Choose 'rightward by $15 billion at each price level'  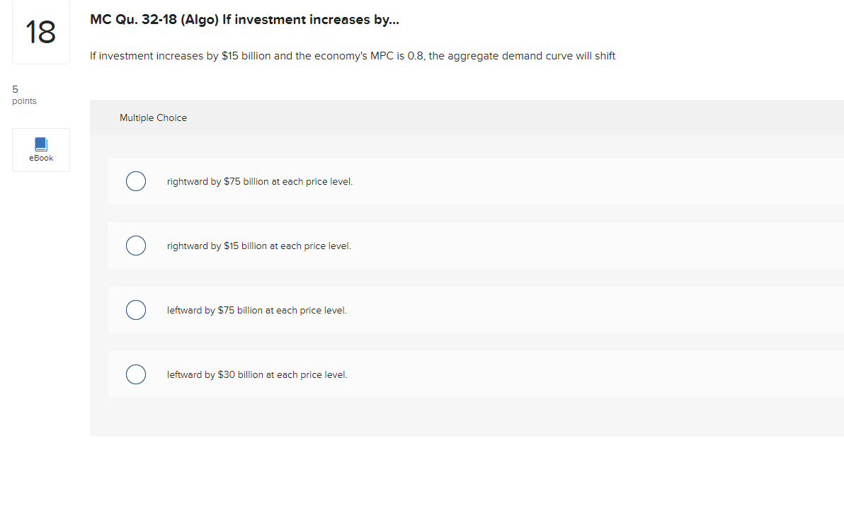(136, 246)
